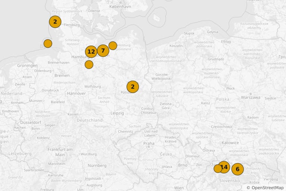Click the Praha city label
Screen dimensions: 286x191
[149, 143]
